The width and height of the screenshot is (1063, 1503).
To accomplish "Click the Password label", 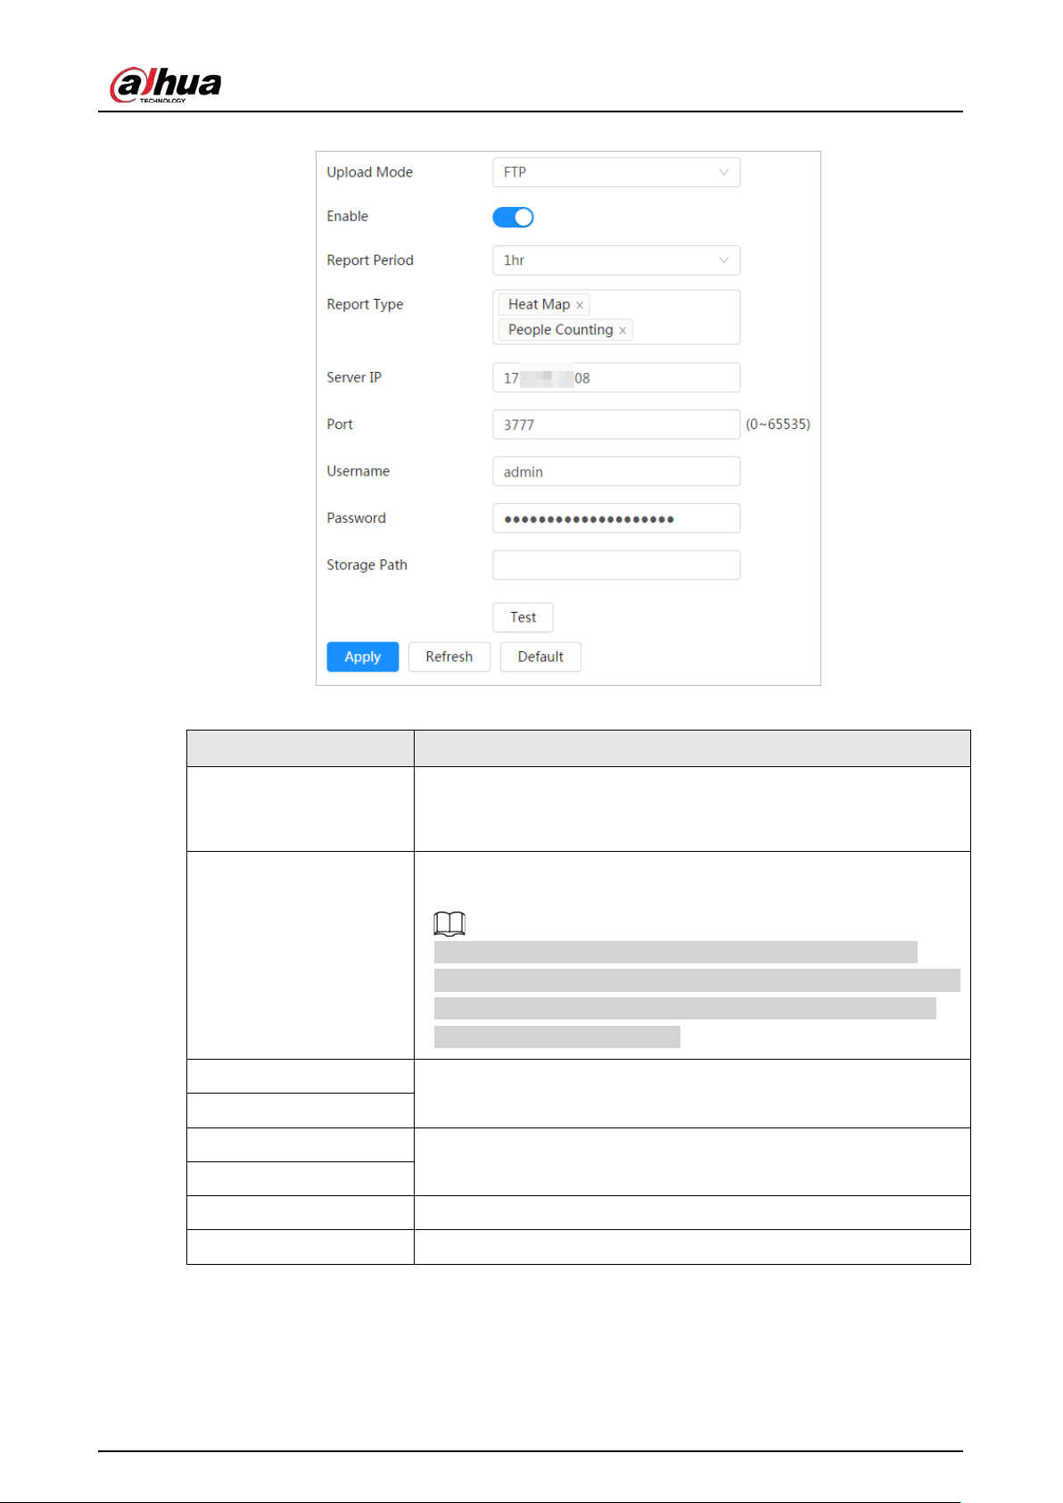I will (356, 518).
